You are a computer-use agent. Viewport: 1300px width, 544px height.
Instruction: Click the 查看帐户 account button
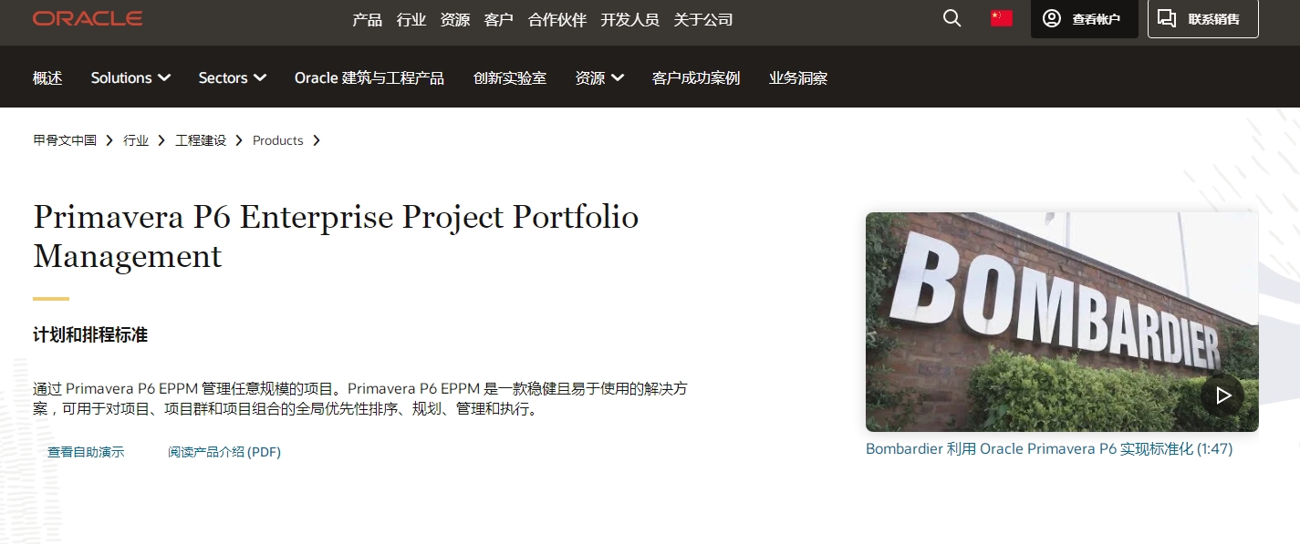click(x=1084, y=19)
